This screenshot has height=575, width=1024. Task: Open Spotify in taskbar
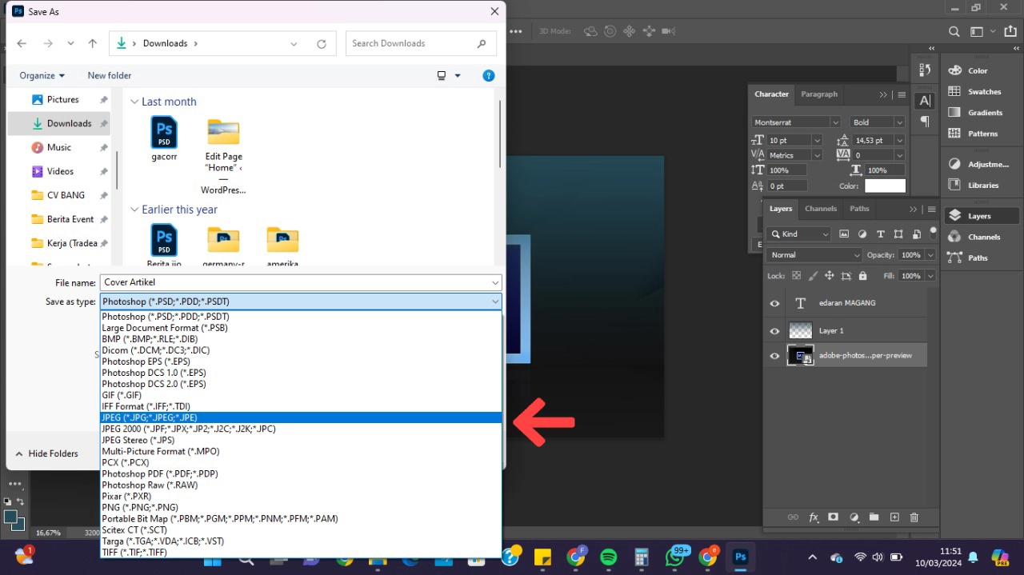click(x=608, y=557)
